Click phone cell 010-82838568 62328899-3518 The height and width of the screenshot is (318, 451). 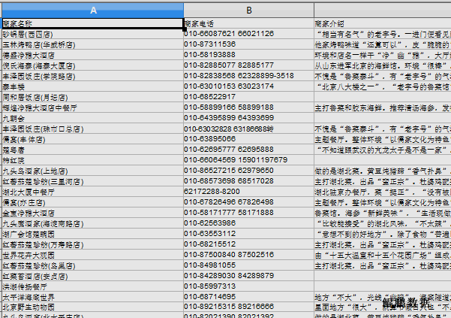click(249, 76)
